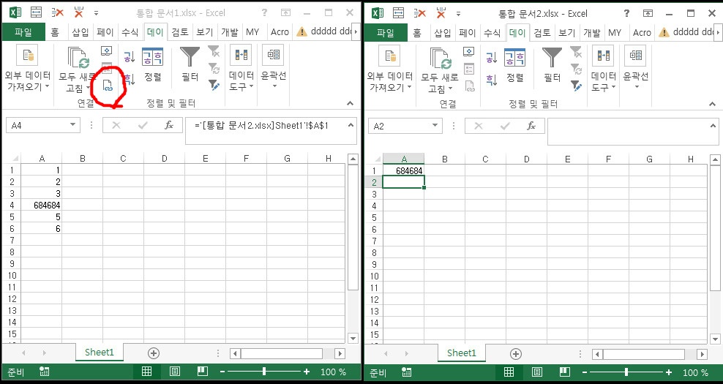Screen dimensions: 723x384
Task: Click insert function fx in 통합 문서1
Action: (169, 125)
